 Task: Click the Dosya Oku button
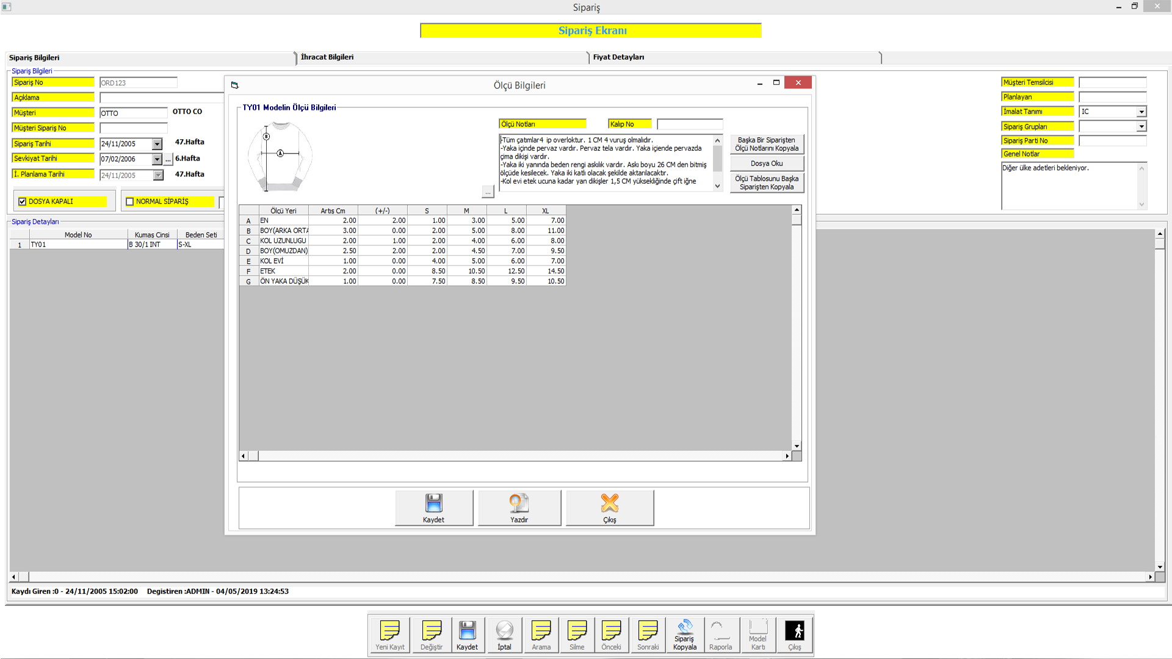point(767,164)
